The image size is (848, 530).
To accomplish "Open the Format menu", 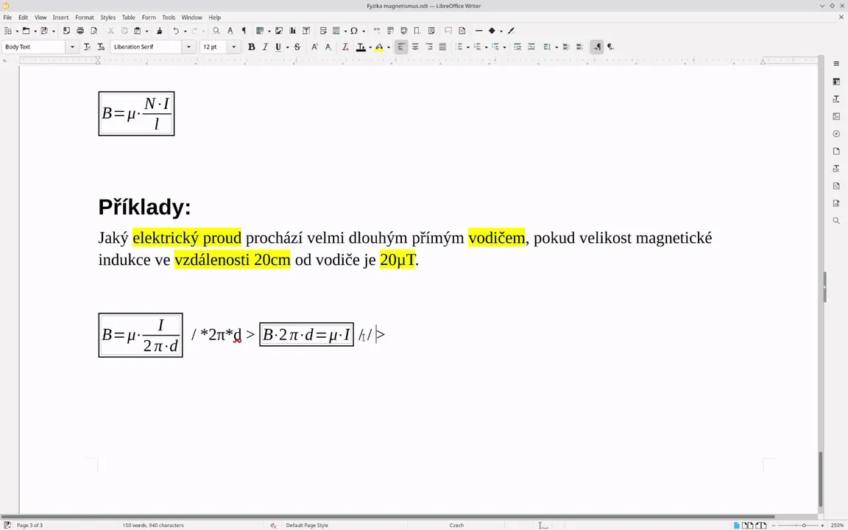I will [85, 18].
